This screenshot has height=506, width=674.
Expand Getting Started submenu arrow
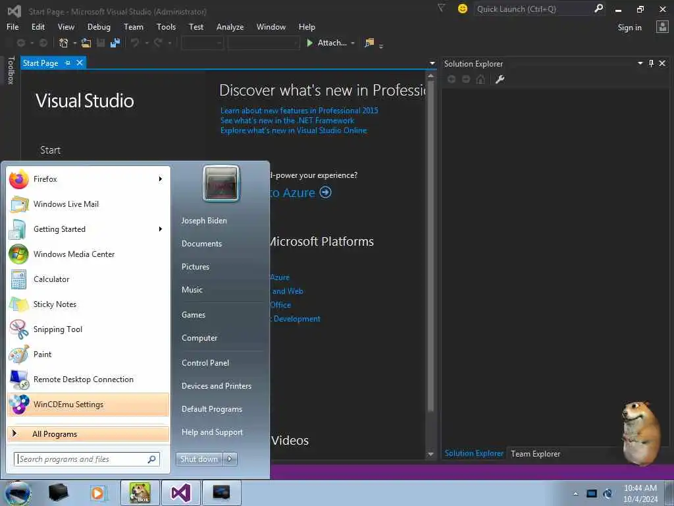pyautogui.click(x=161, y=229)
